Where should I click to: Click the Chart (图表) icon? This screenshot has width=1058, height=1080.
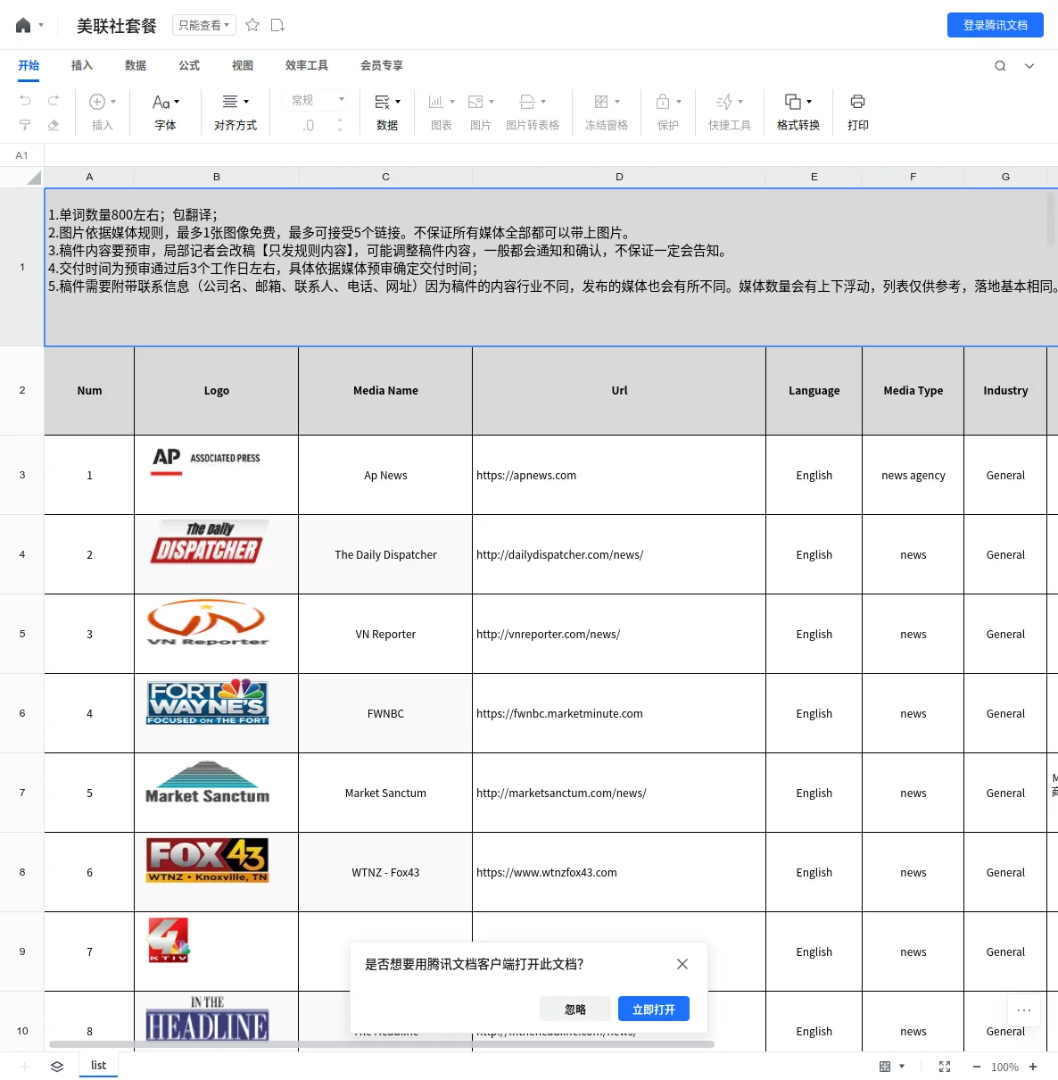[436, 102]
